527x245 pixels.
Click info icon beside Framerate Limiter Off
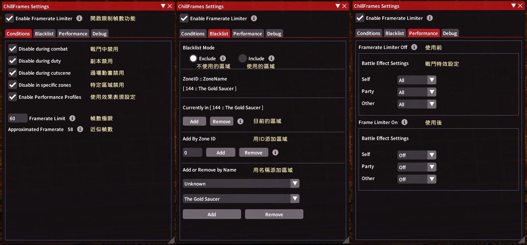pyautogui.click(x=414, y=47)
